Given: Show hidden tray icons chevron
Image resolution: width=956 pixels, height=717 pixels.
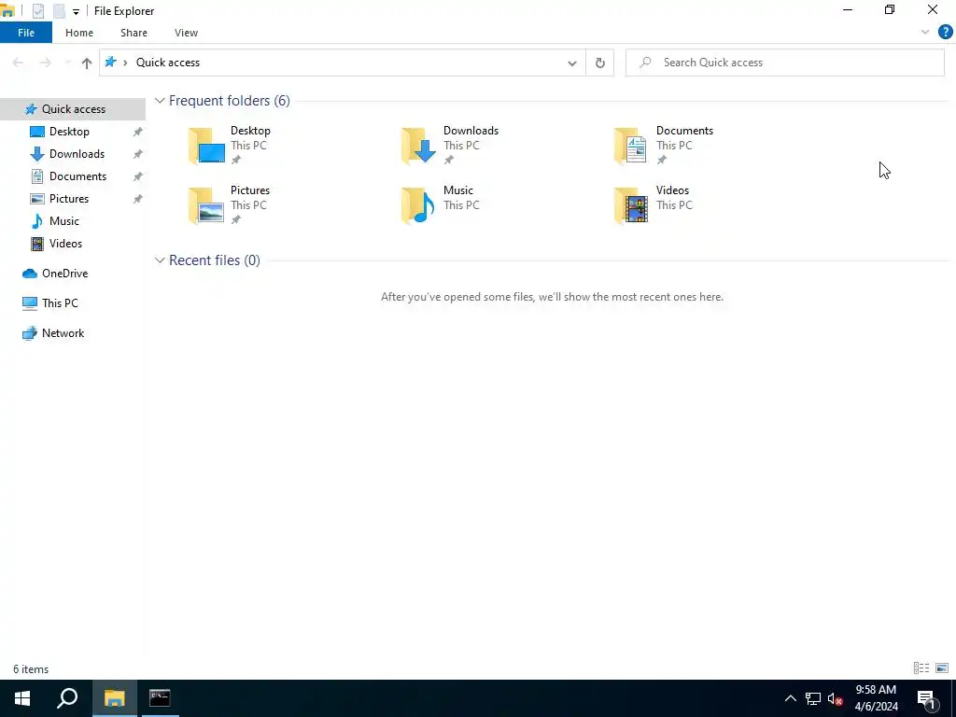Looking at the screenshot, I should coord(790,698).
